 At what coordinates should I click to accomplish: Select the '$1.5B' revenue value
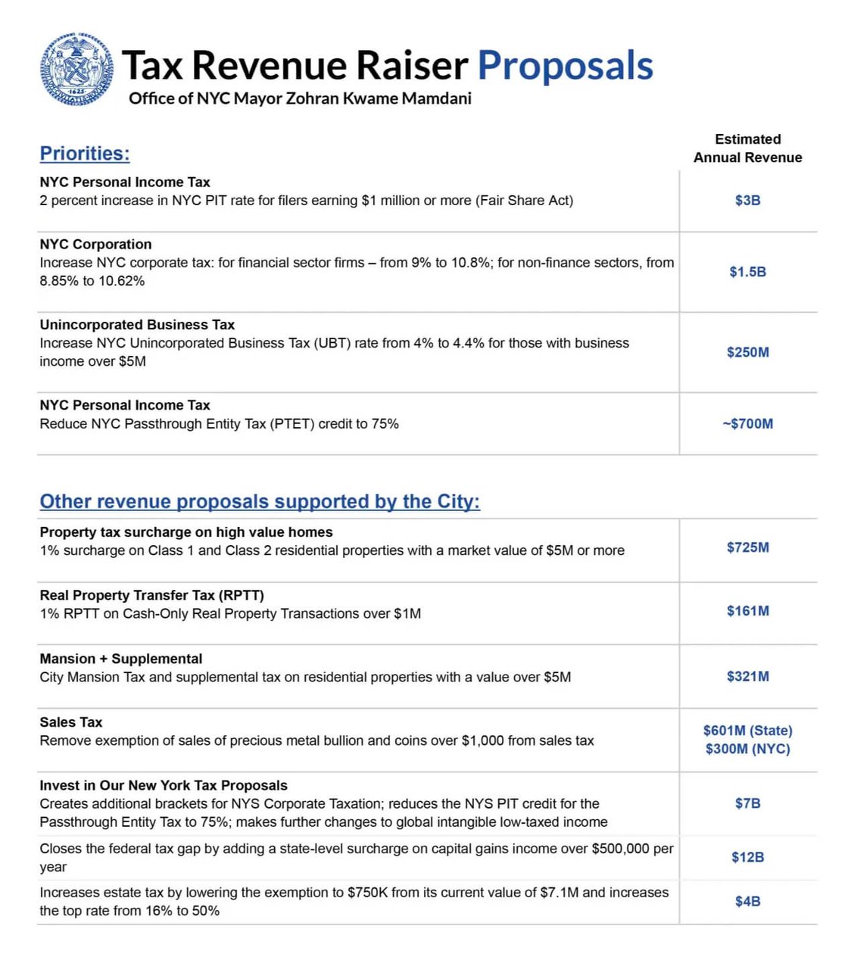coord(747,272)
